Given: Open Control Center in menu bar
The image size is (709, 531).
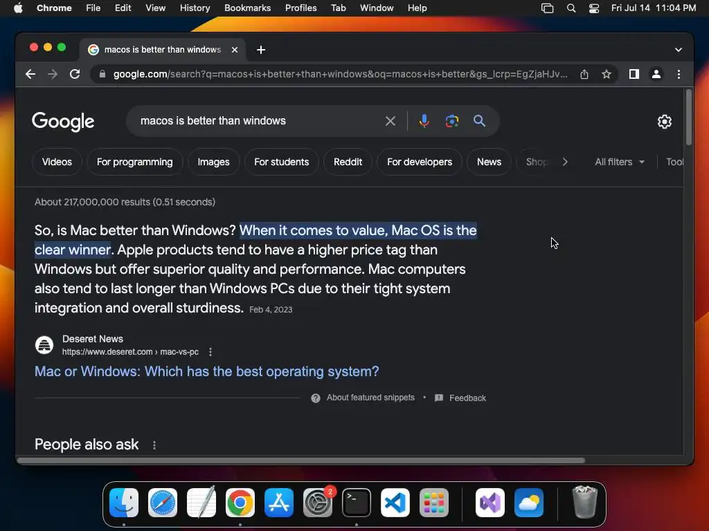Looking at the screenshot, I should pos(593,8).
